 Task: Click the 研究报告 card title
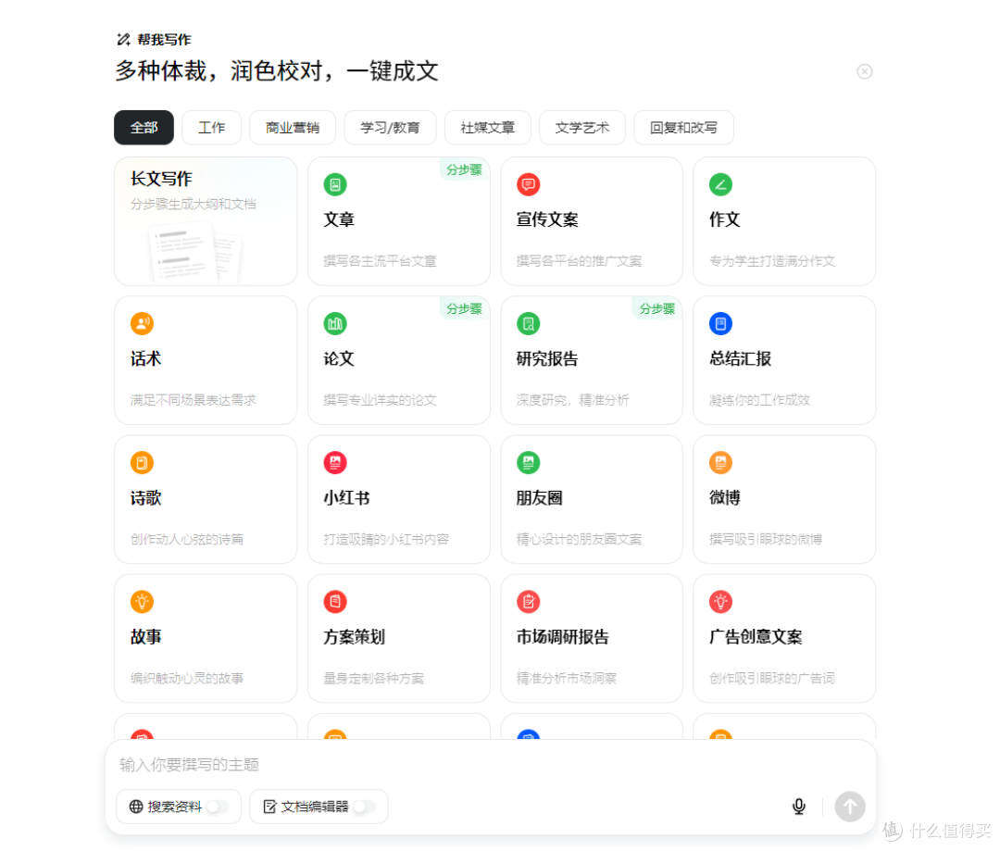pos(547,358)
